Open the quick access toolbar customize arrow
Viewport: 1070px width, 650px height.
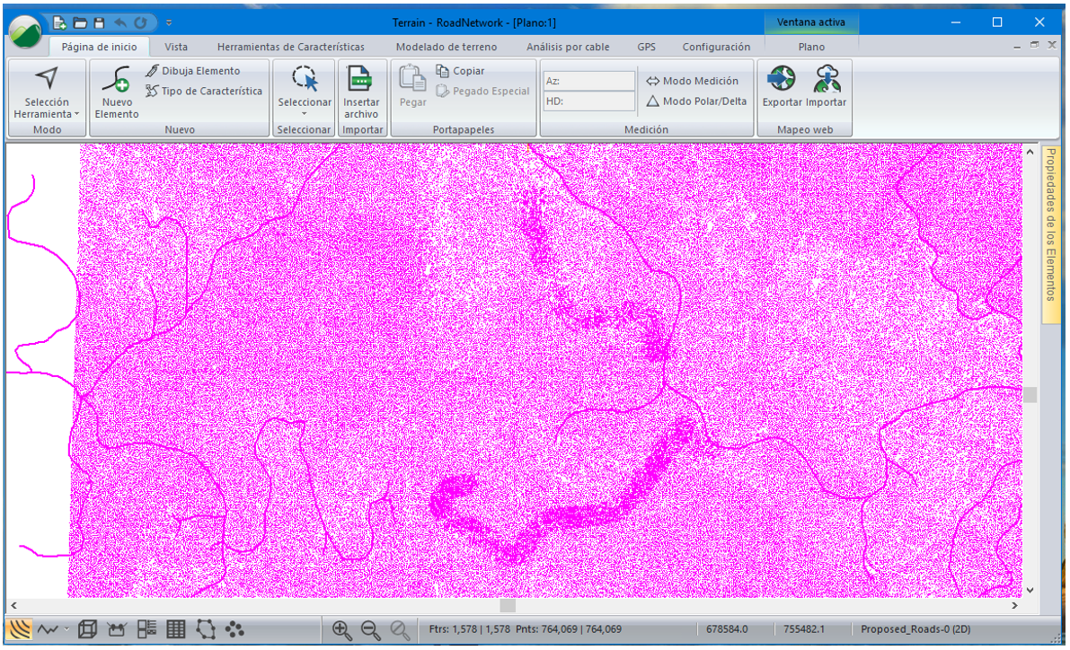pyautogui.click(x=169, y=22)
